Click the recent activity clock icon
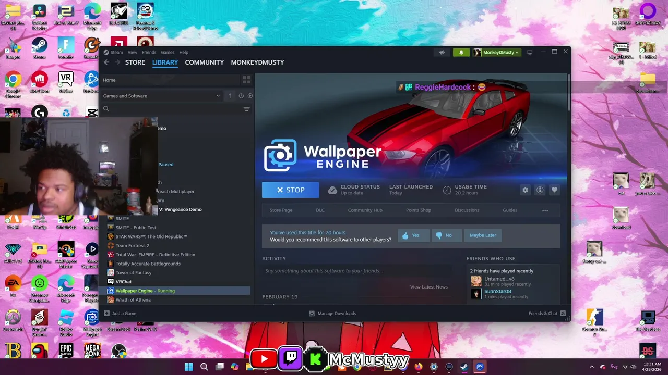 click(x=241, y=96)
